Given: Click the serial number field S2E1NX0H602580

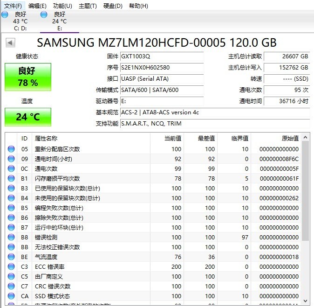Looking at the screenshot, I should coord(162,68).
